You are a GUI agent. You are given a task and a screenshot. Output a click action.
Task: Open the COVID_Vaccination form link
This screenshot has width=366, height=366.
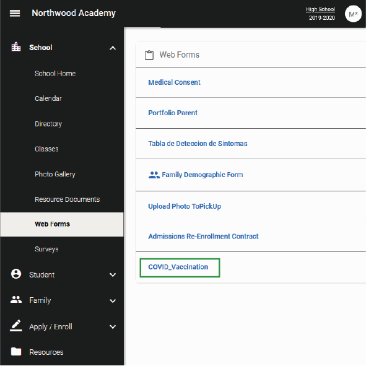coord(178,267)
